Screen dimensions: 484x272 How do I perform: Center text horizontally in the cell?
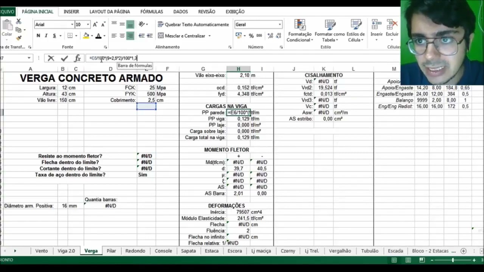122,36
